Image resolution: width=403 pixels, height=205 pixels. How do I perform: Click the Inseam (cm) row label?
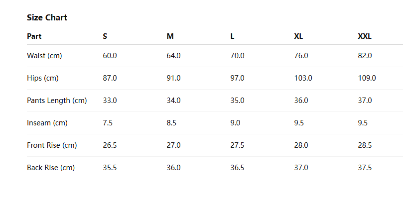tap(47, 123)
